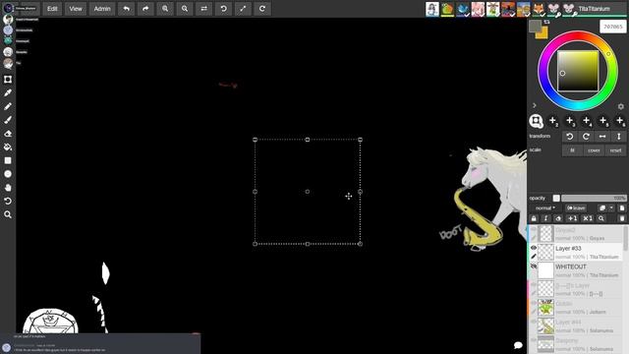Open the normal blend mode dropdown
The image size is (629, 354).
545,207
